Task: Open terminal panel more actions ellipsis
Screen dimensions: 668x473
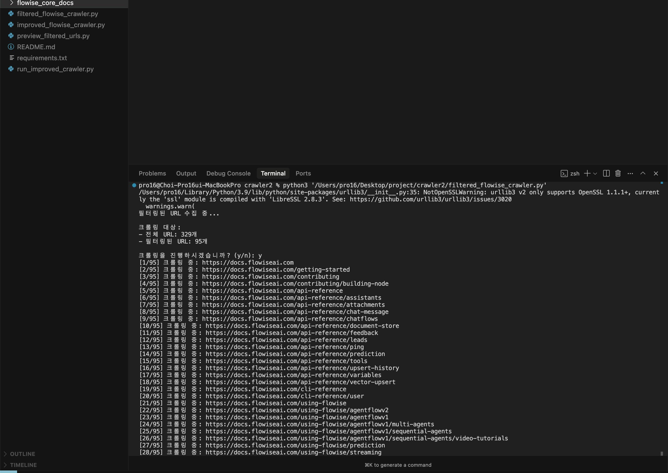Action: 630,173
